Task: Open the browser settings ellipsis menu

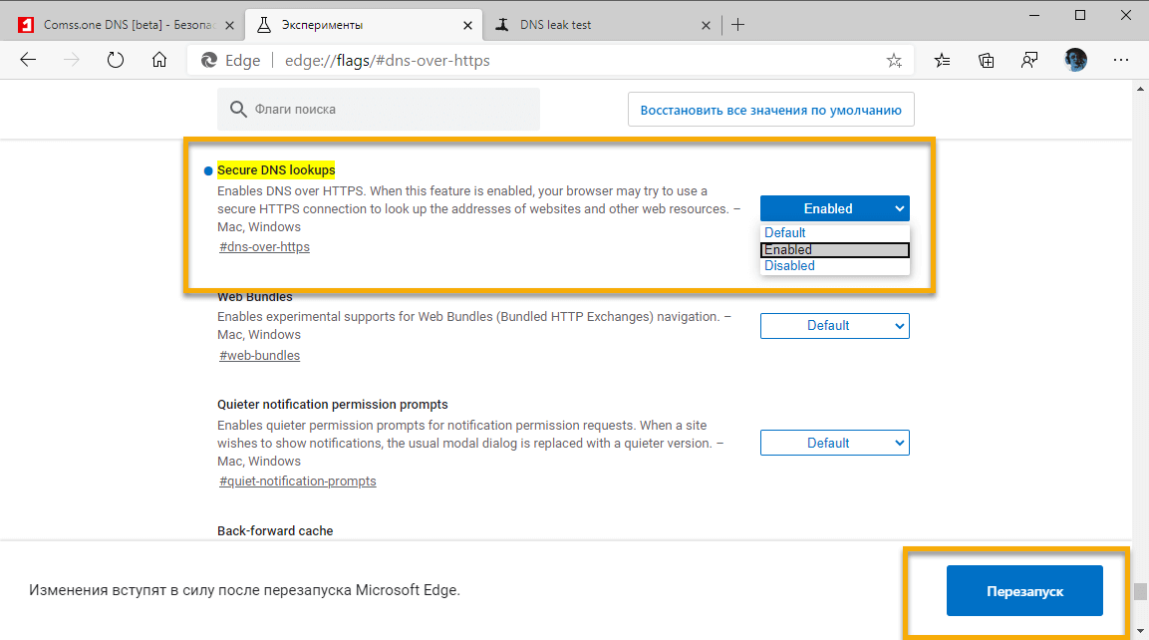Action: click(x=1120, y=60)
